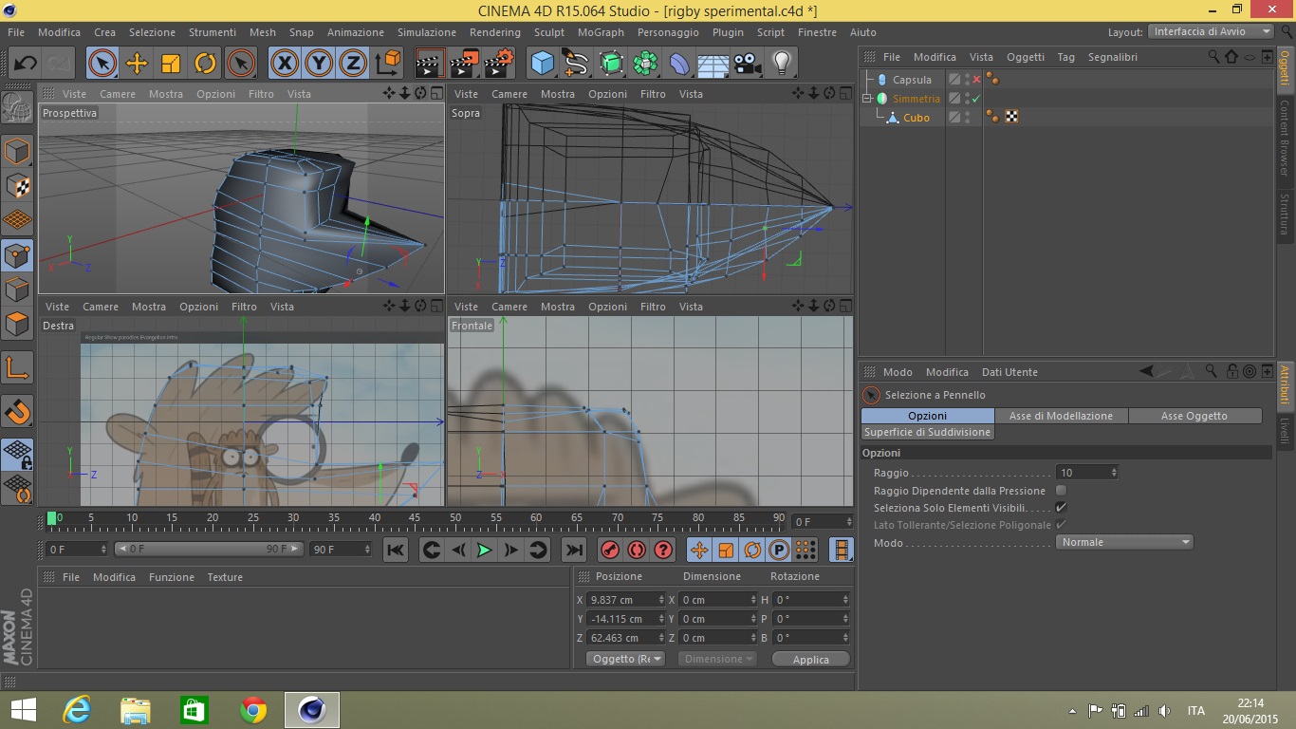The height and width of the screenshot is (729, 1296).
Task: Open the Edit Render Settings icon
Action: [498, 64]
